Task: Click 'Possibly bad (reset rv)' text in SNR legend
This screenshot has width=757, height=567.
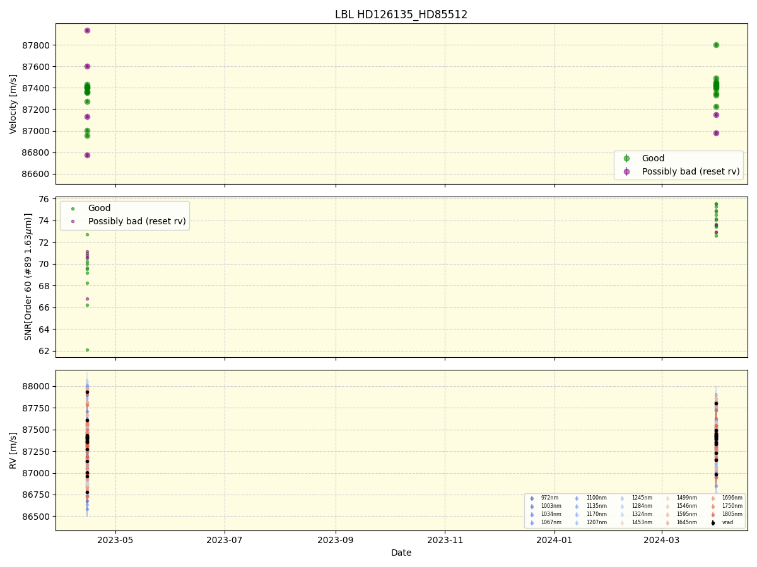Action: tap(137, 221)
